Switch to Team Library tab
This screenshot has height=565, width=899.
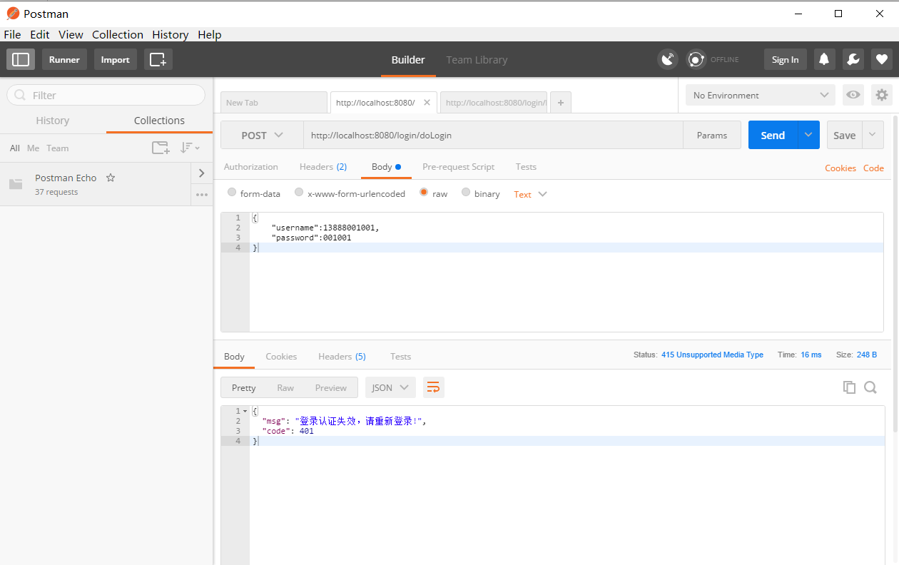[477, 60]
